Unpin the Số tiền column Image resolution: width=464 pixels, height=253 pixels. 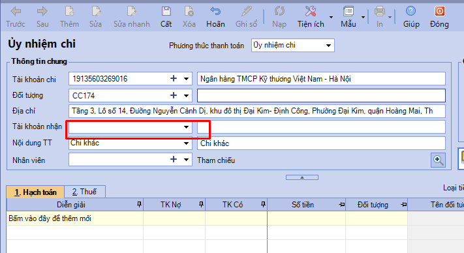click(341, 205)
